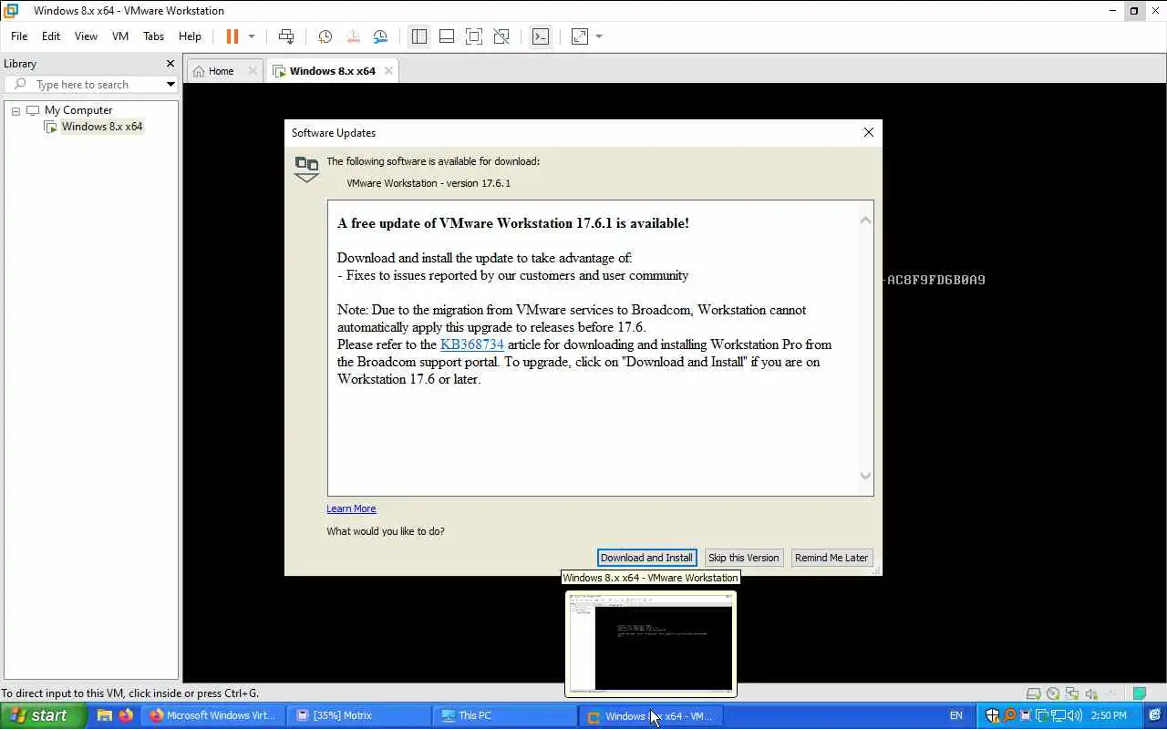The width and height of the screenshot is (1167, 729).
Task: Toggle the Show Library sidebar icon
Action: click(x=419, y=36)
